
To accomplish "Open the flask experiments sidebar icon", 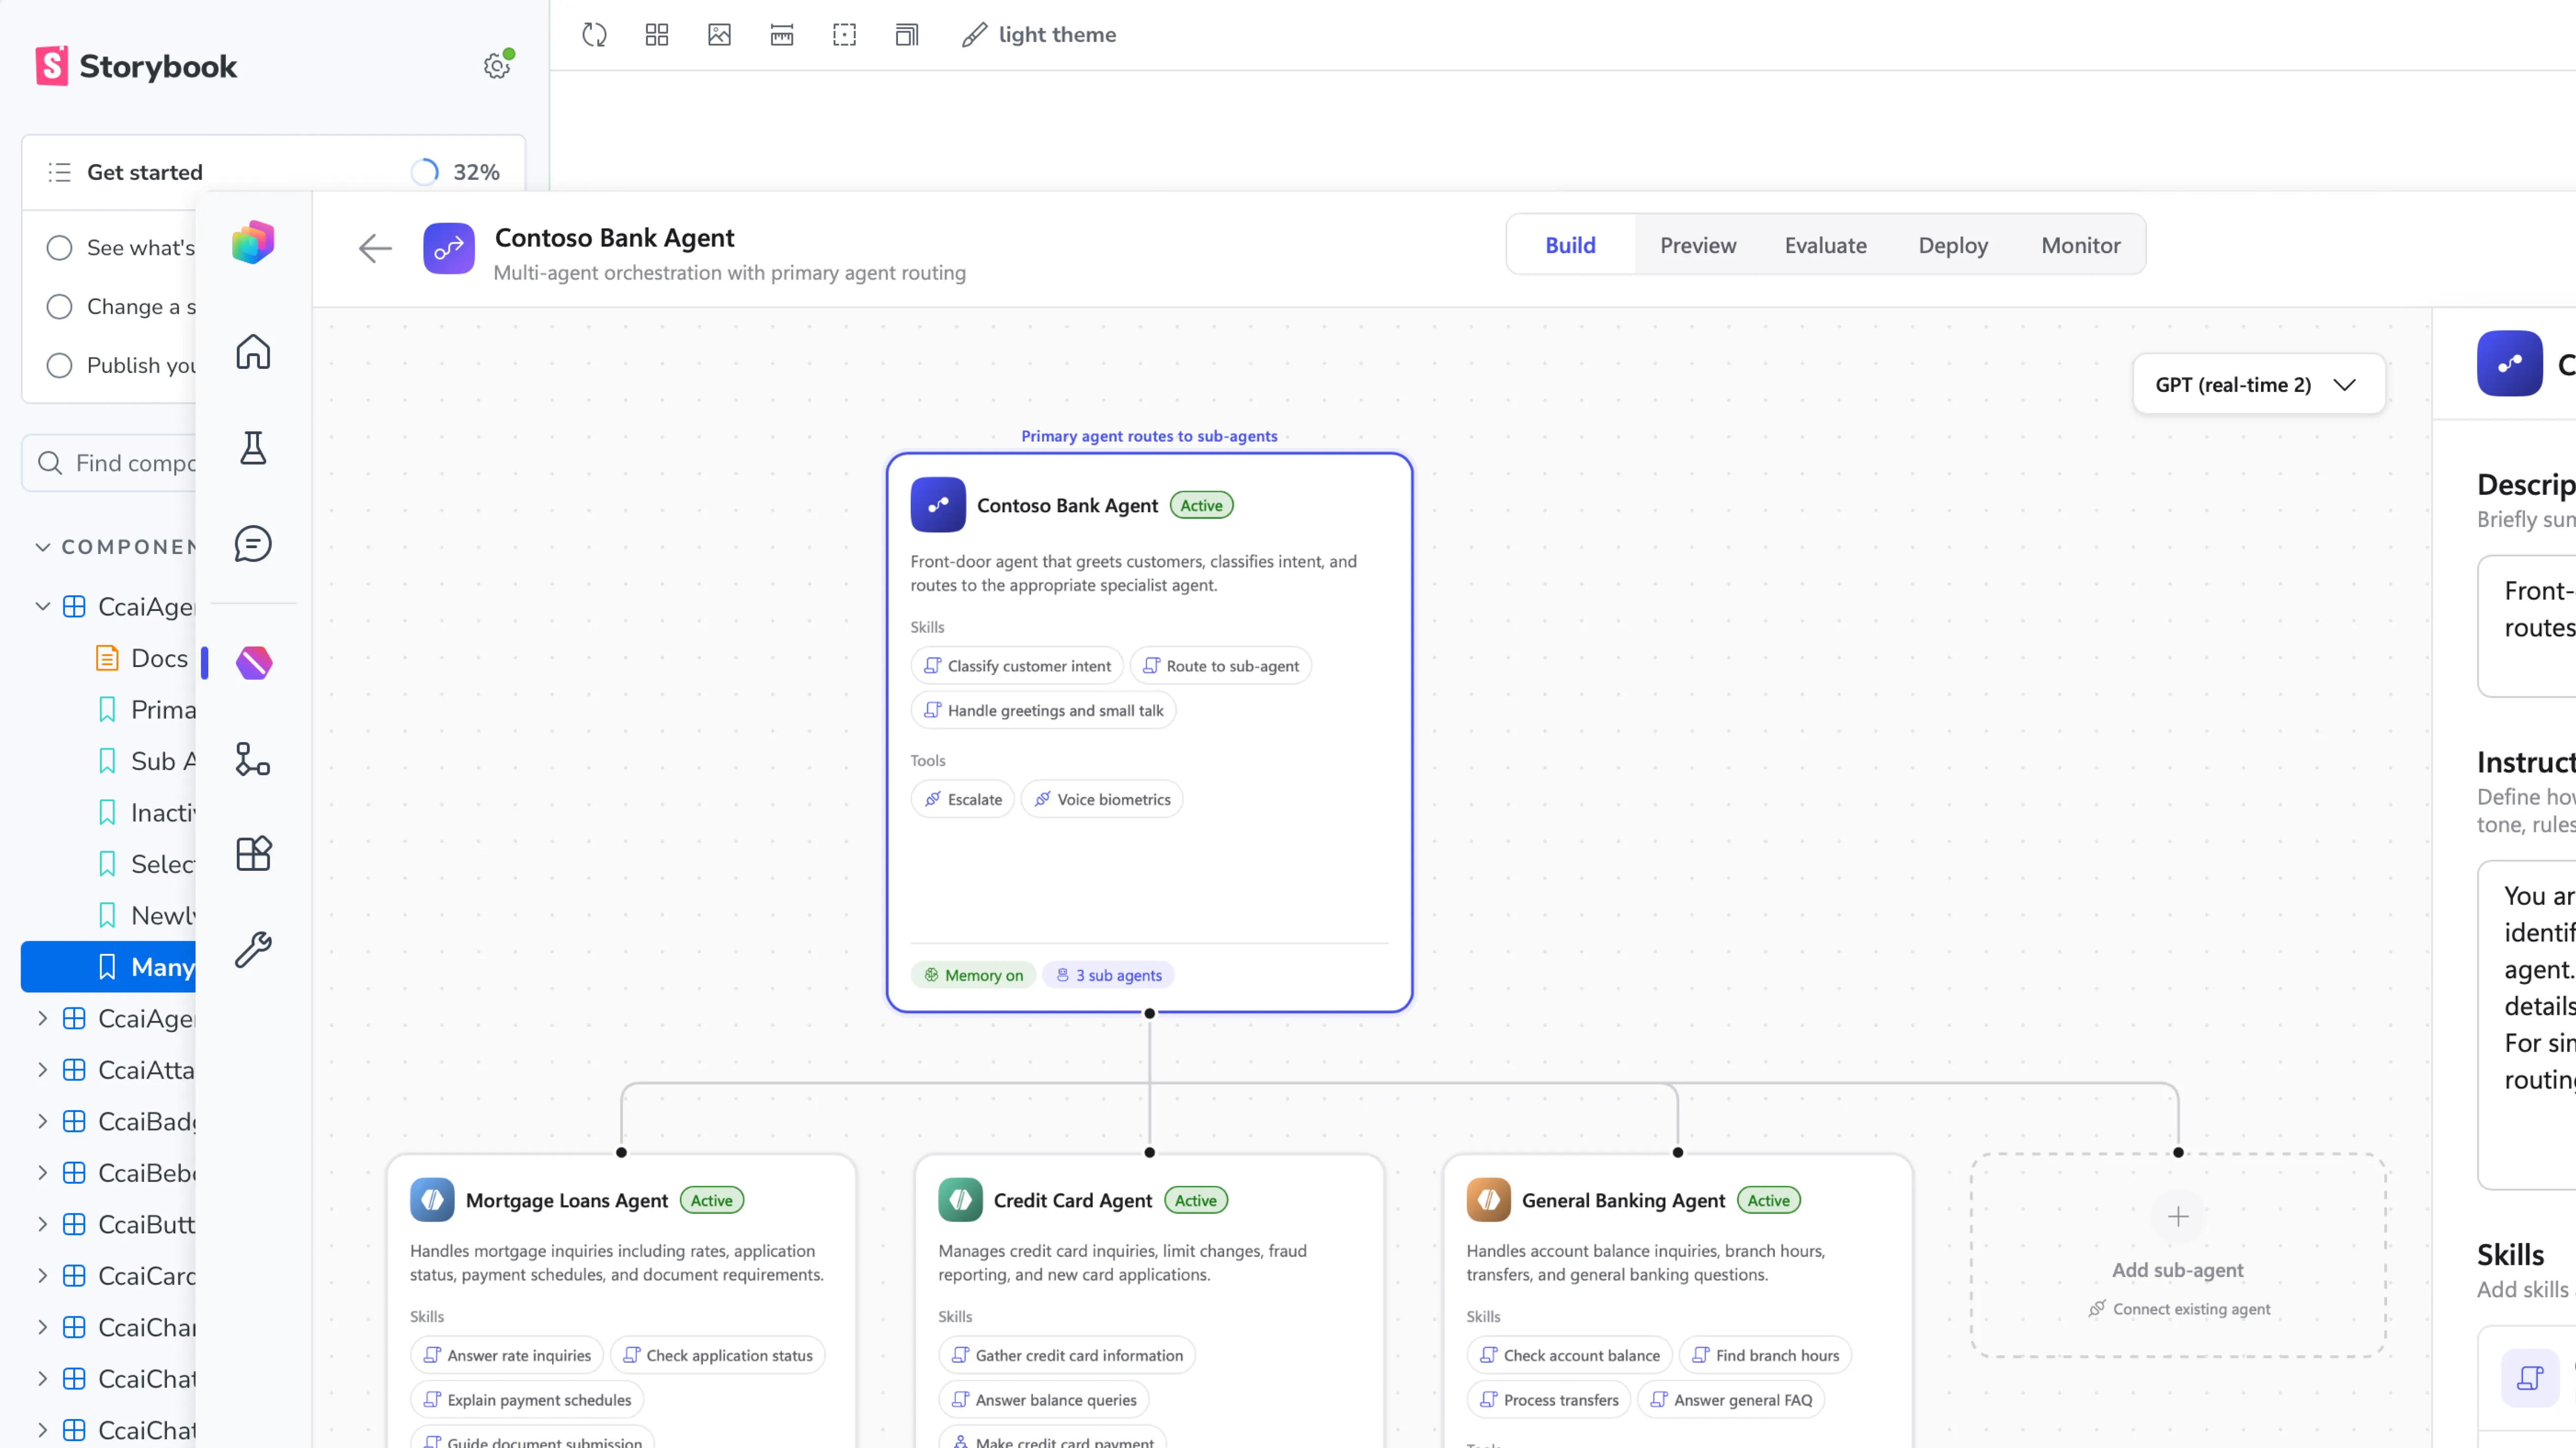I will coord(253,448).
